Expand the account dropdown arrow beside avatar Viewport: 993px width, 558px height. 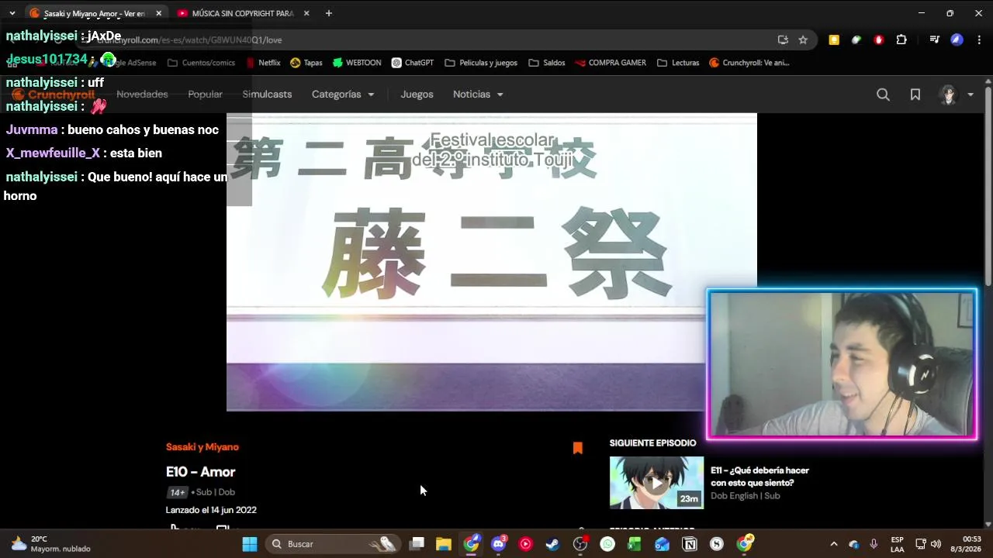971,95
